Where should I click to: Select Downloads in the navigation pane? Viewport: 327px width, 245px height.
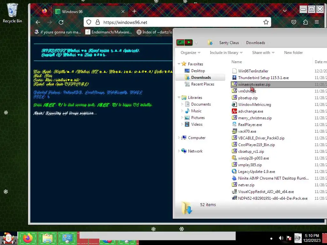(x=201, y=78)
